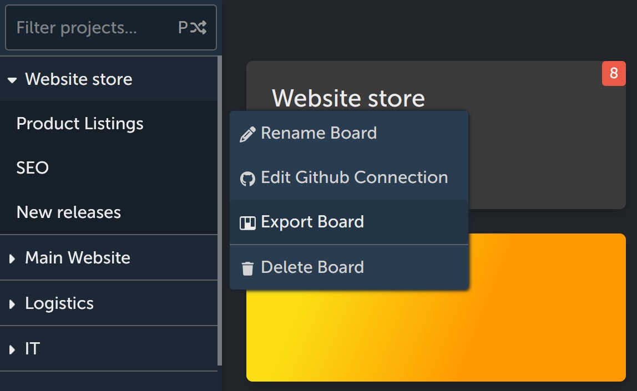637x391 pixels.
Task: Click the pencil icon beside Rename Board
Action: pos(247,134)
